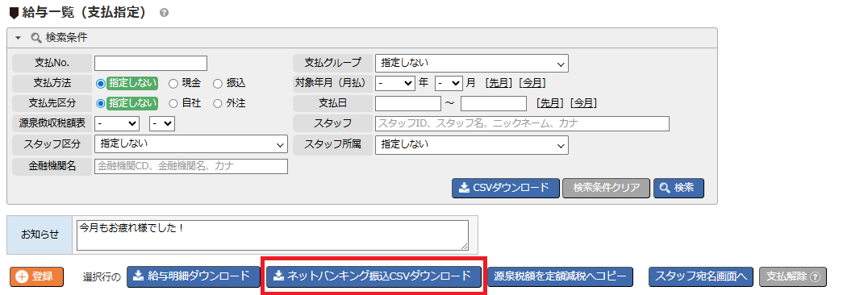Click the 支払日 start date field

tap(408, 103)
